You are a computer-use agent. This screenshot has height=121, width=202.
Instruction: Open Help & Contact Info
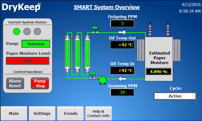tap(99, 113)
